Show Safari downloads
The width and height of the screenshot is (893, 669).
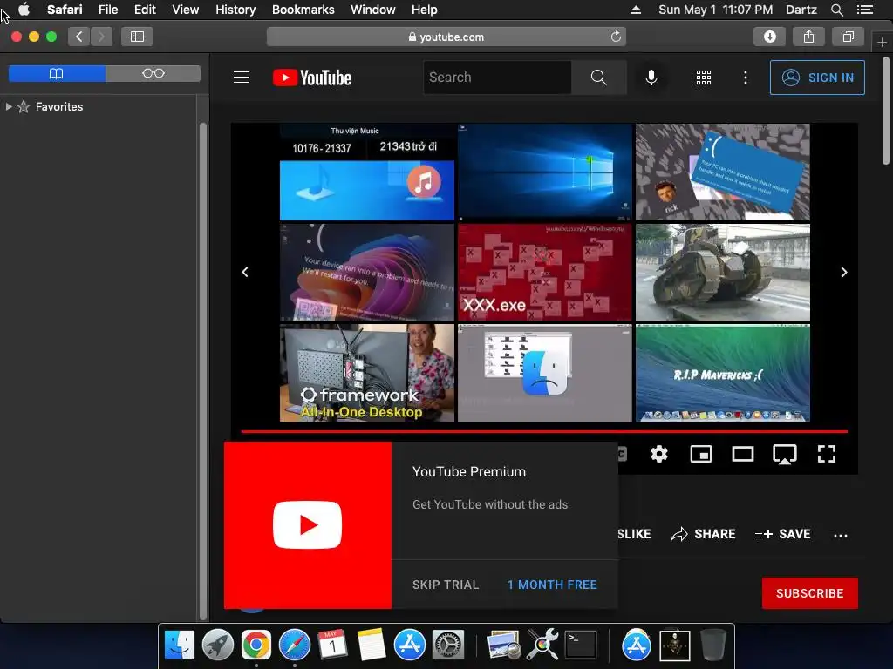(x=769, y=37)
